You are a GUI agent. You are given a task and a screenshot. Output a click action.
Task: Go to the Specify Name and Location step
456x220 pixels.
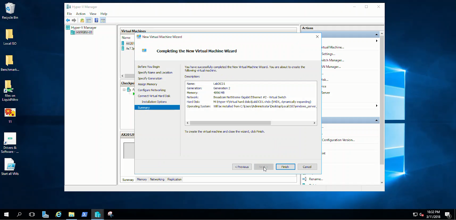point(155,73)
